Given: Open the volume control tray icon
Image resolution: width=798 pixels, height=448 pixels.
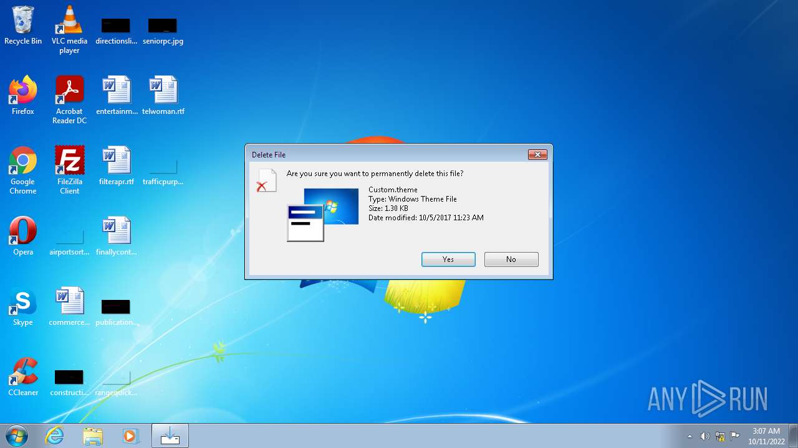Looking at the screenshot, I should coord(704,436).
